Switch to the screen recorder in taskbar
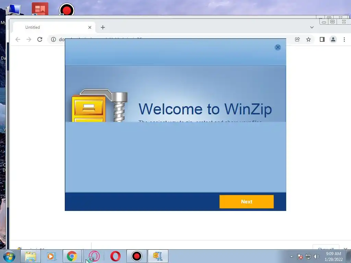The height and width of the screenshot is (263, 351). (x=136, y=256)
